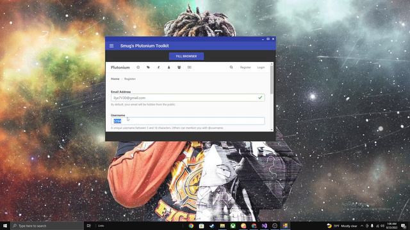Screen dimensions: 410x230
Task: Open Visual Studio from the taskbar
Action: (x=265, y=226)
